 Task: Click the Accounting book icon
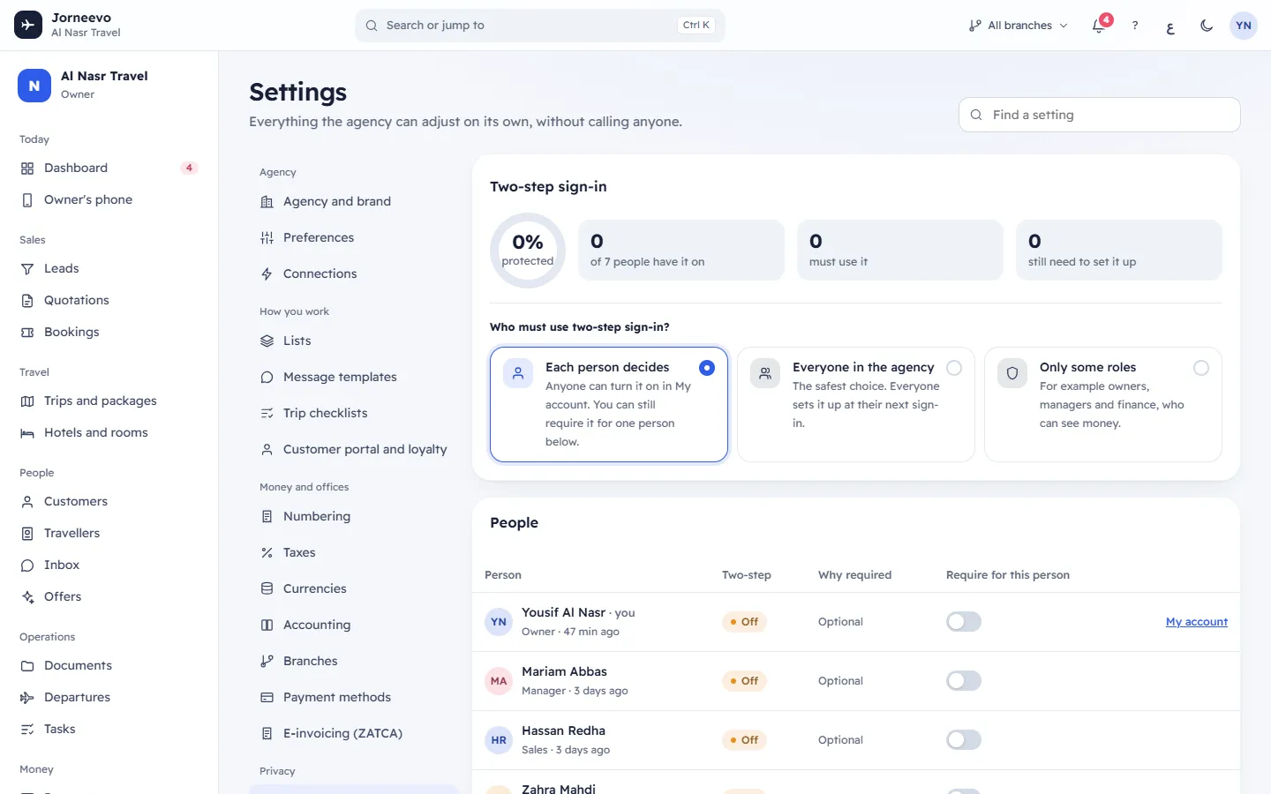267,625
